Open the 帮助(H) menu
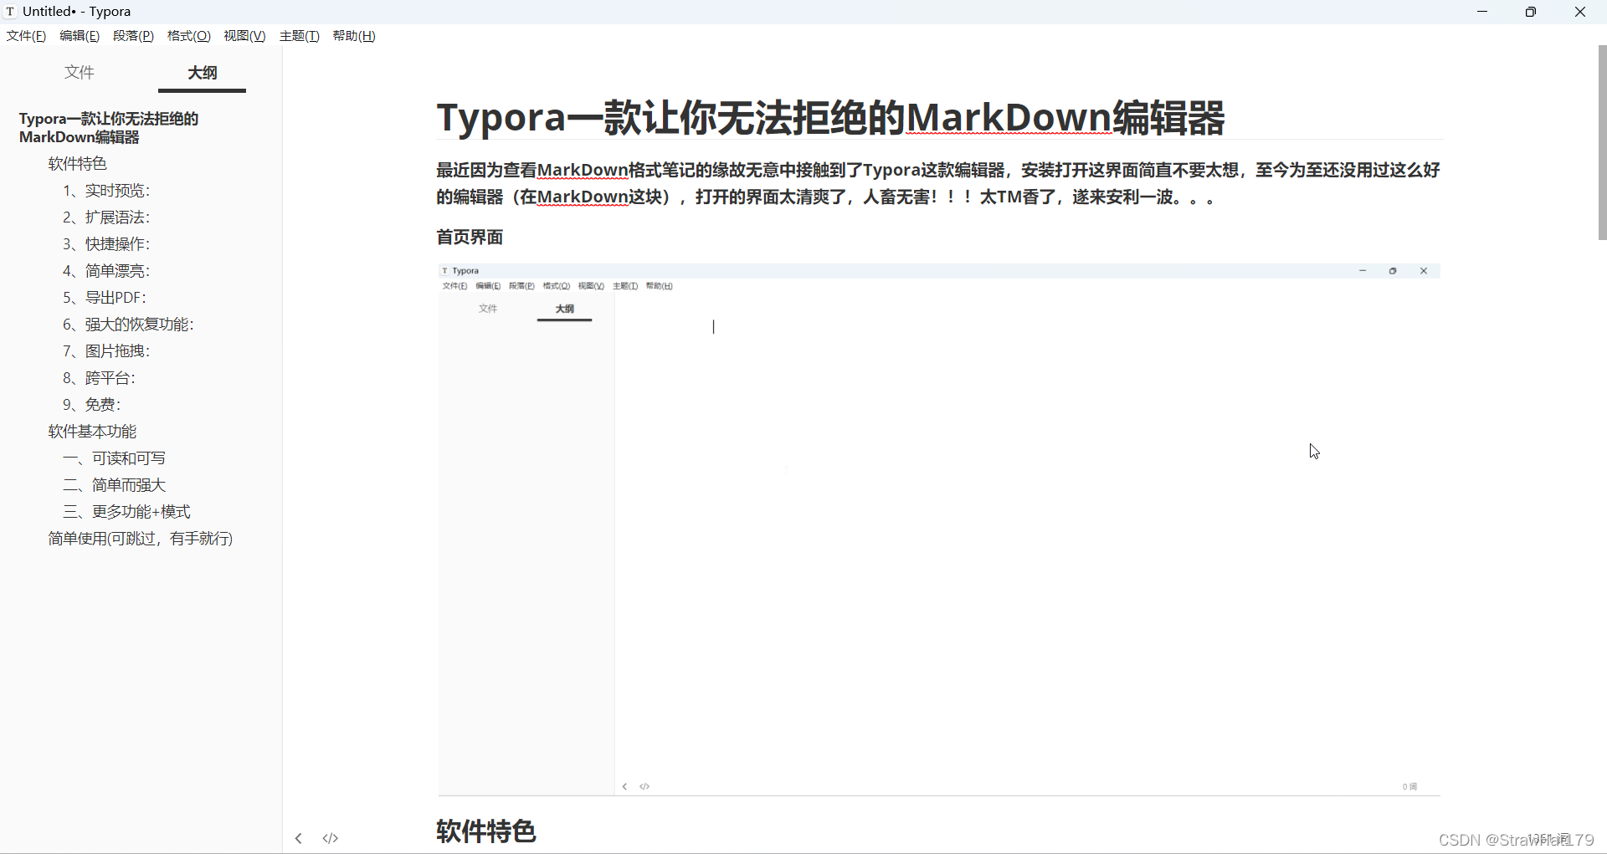 [354, 36]
